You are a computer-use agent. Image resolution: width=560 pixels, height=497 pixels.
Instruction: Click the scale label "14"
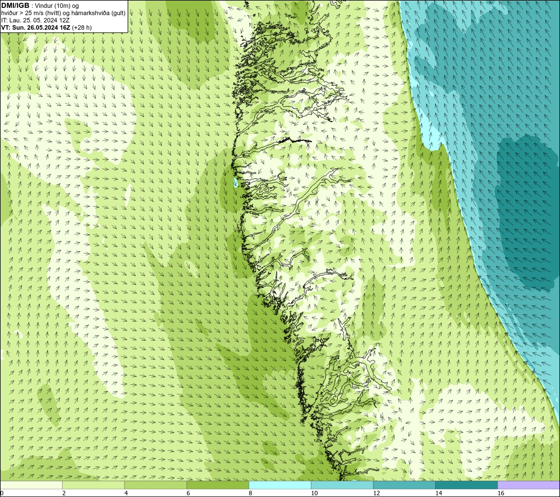click(x=438, y=494)
